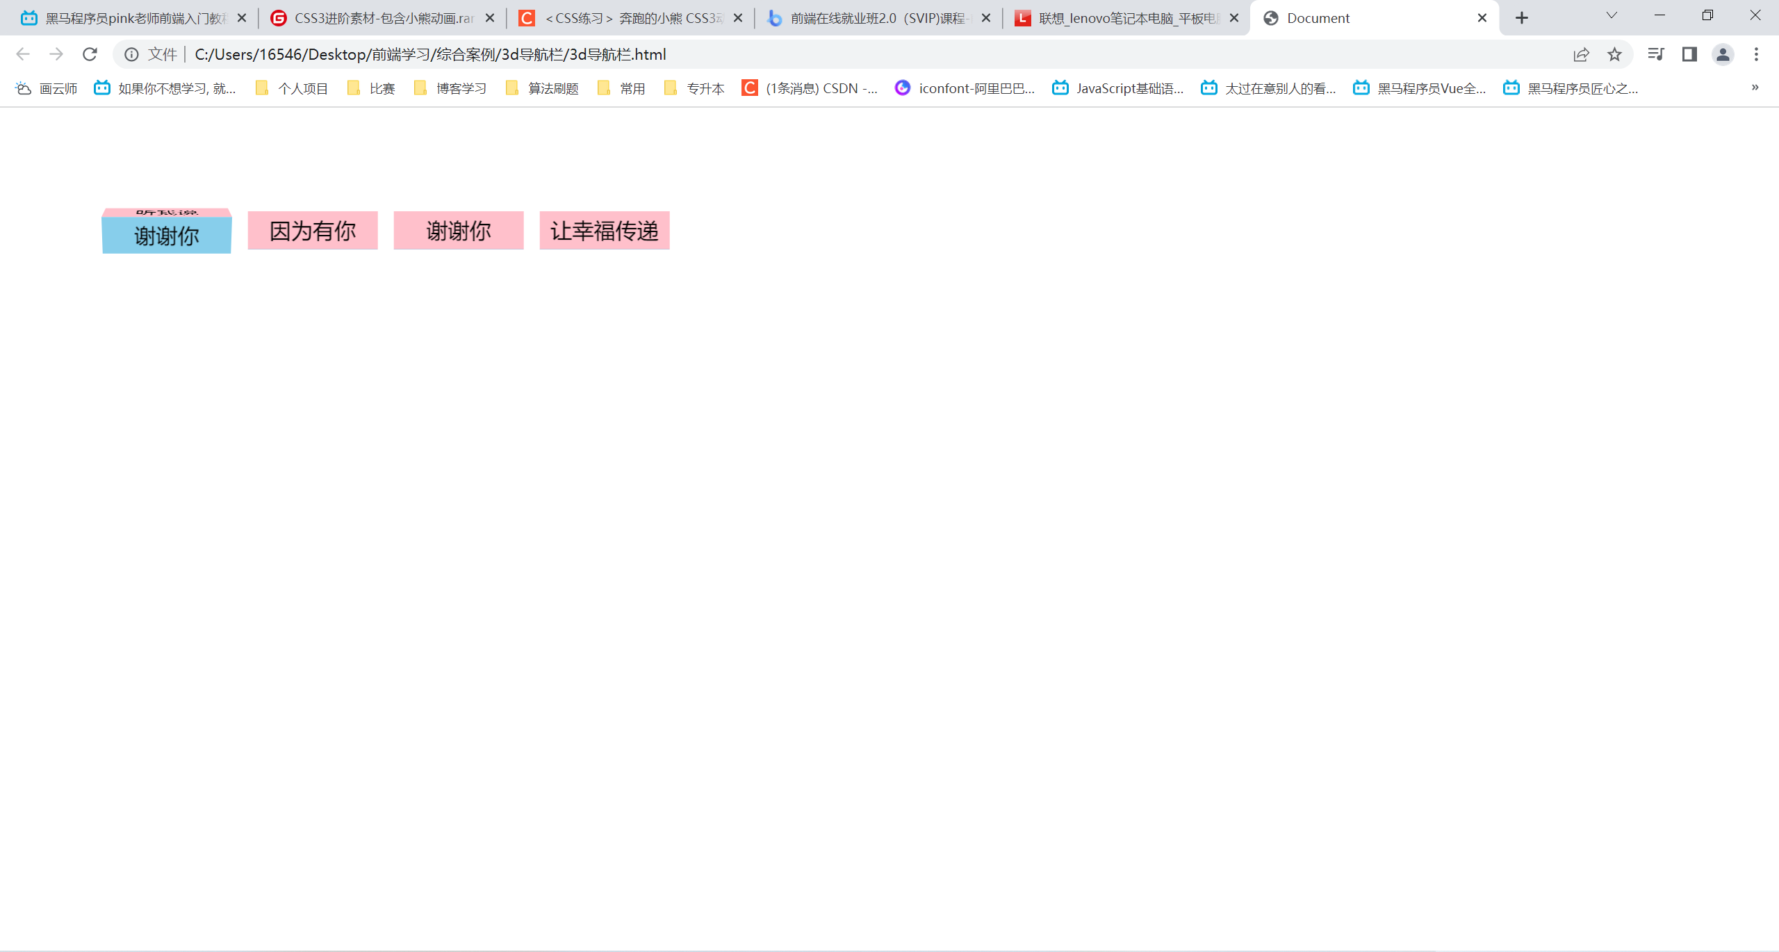Open a new tab with the plus button
1779x952 pixels.
pos(1522,18)
